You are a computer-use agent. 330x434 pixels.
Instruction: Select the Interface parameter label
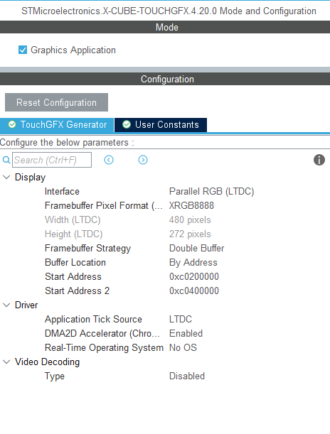pos(62,192)
